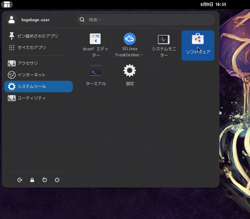Open システムモニター application
Image resolution: width=250 pixels, height=219 pixels.
pos(164,45)
